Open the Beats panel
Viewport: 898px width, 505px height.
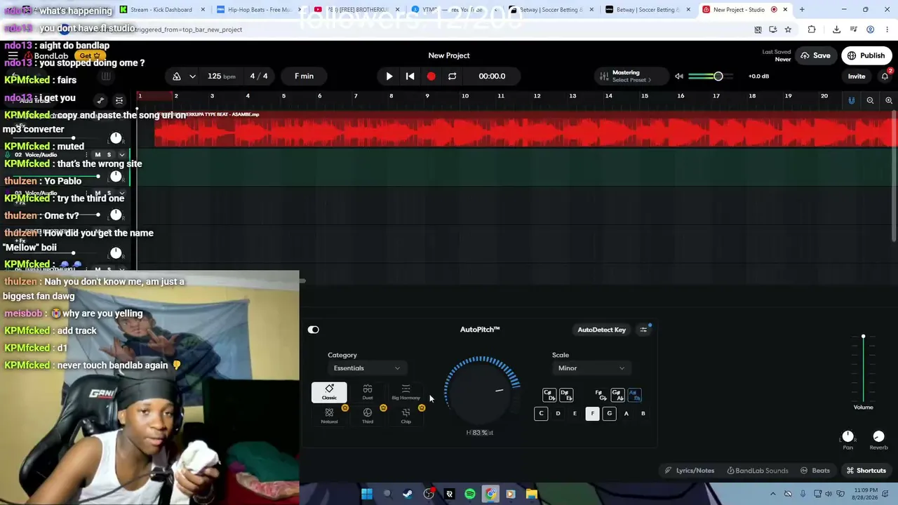point(815,471)
